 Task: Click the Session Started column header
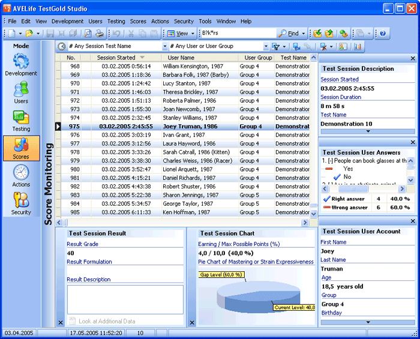click(x=116, y=58)
